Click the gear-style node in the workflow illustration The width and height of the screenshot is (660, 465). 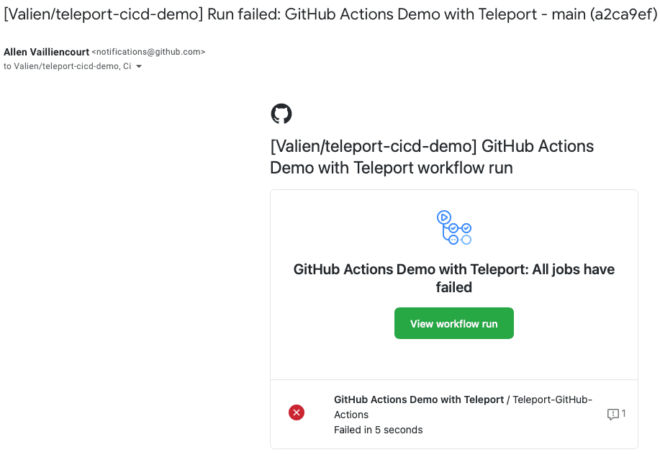[453, 240]
